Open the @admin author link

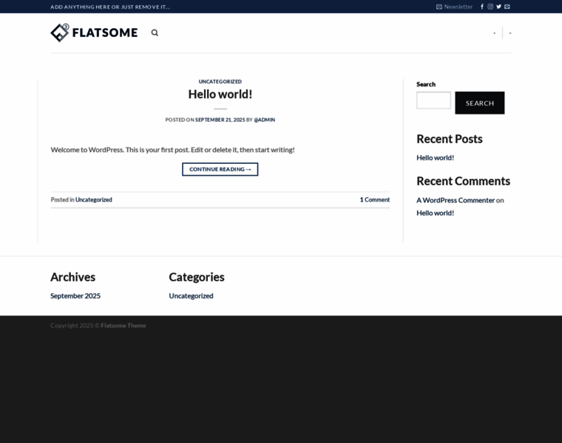(x=264, y=120)
